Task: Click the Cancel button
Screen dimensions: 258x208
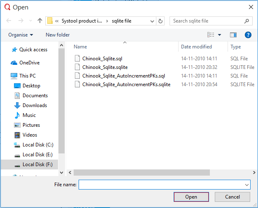Action: (232, 197)
